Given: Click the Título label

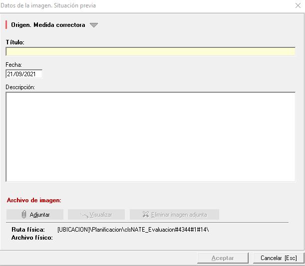Looking at the screenshot, I should tap(15, 42).
